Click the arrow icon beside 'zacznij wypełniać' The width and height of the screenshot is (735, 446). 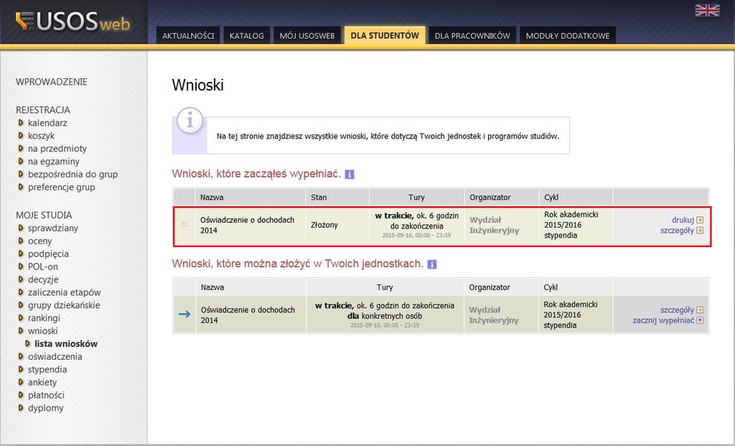(699, 320)
